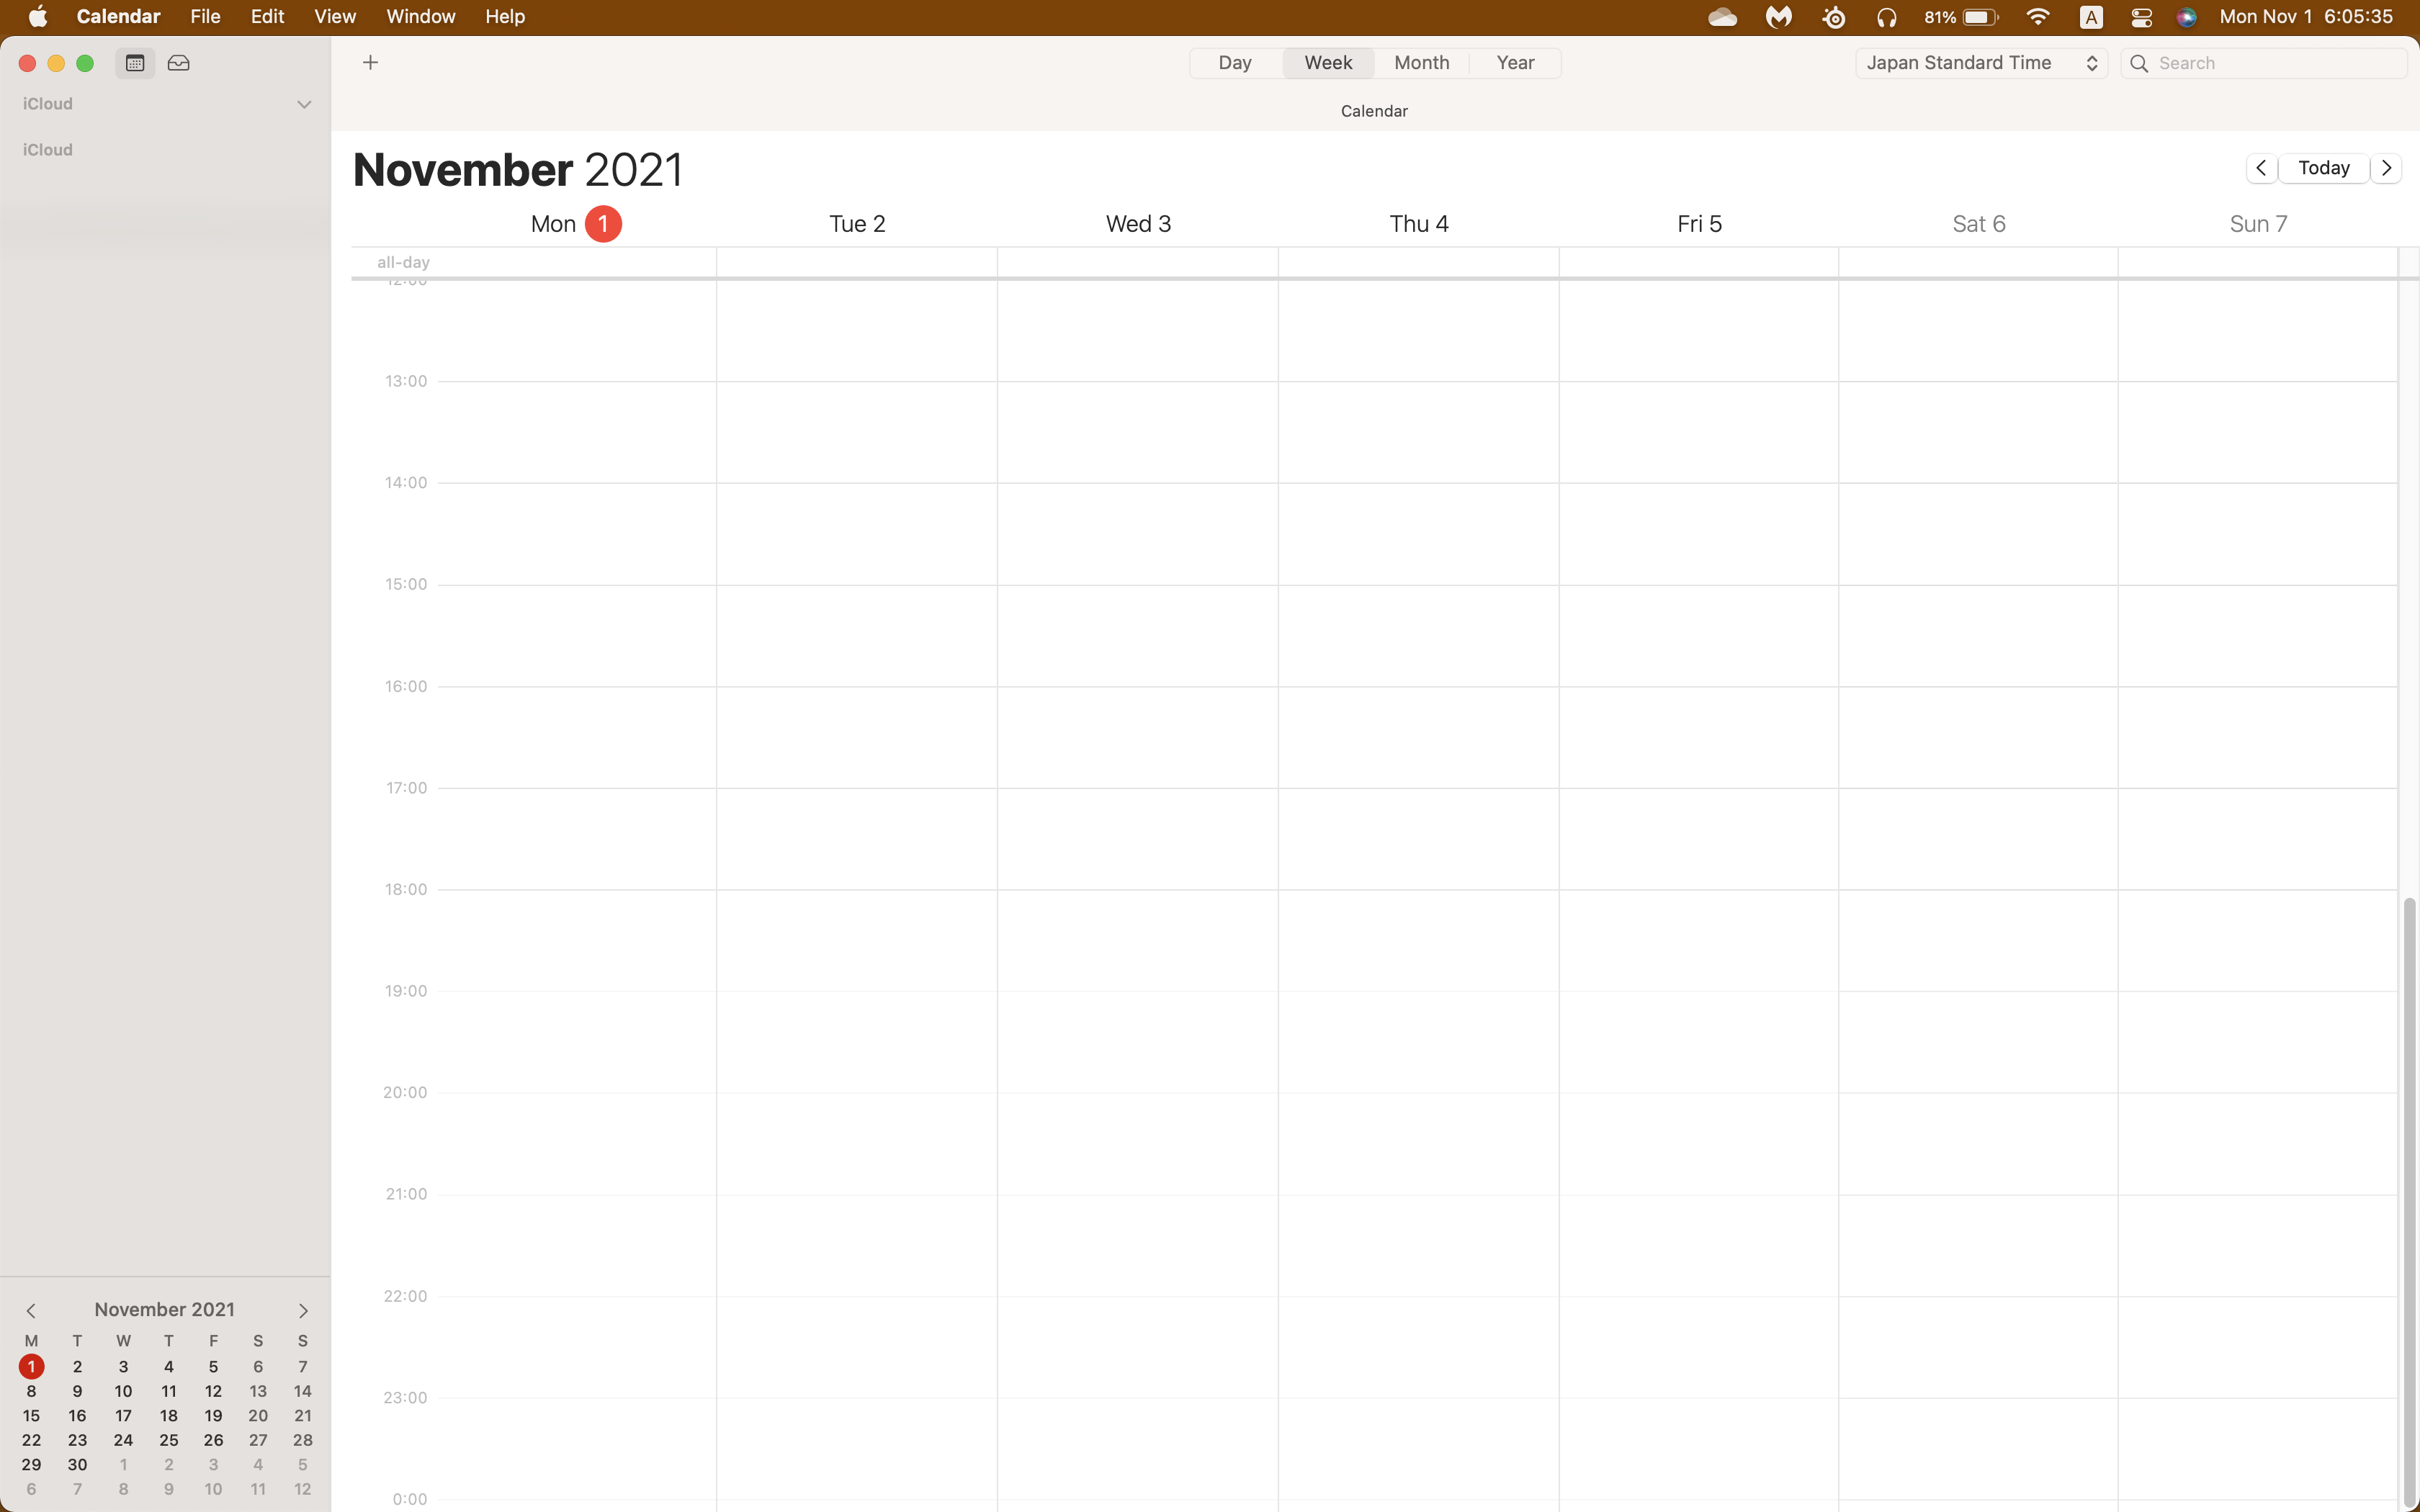This screenshot has height=1512, width=2420.
Task: Show next month in the mini calendar
Action: (x=303, y=1310)
